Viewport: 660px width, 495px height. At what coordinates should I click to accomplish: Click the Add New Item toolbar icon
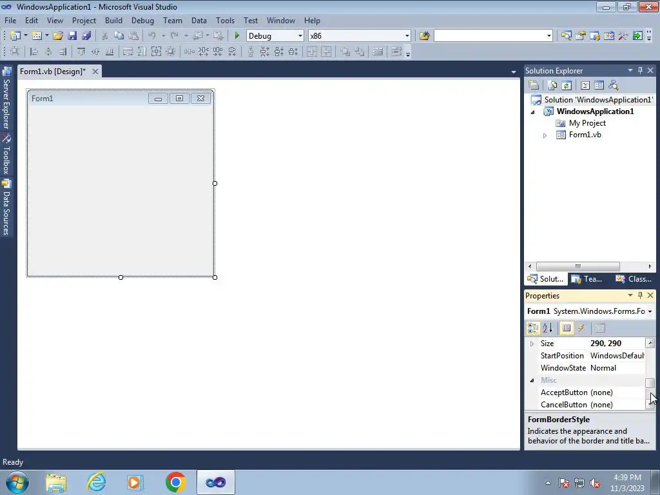pyautogui.click(x=37, y=36)
